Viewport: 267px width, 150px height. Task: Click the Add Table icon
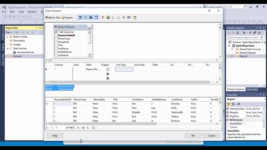click(x=134, y=17)
